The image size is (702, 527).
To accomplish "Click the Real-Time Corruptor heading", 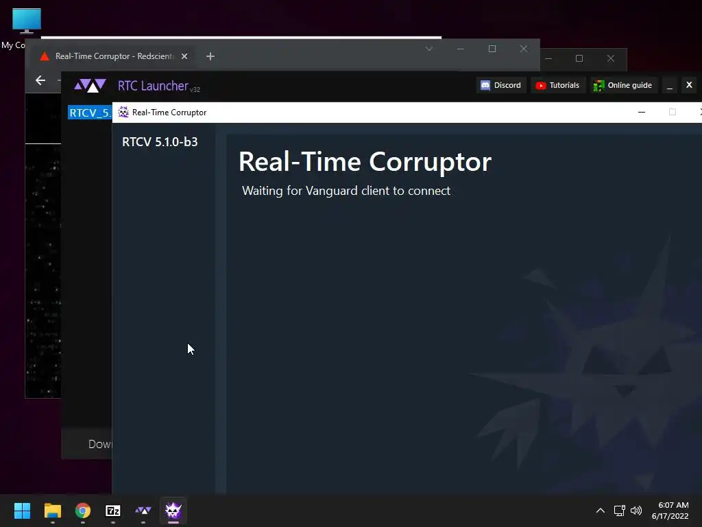I will (365, 162).
